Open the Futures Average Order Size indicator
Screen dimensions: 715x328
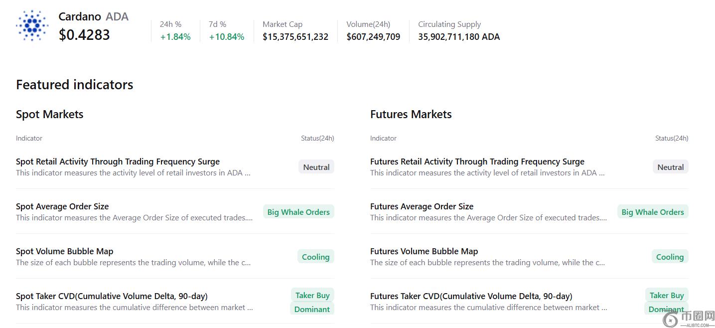(x=422, y=206)
